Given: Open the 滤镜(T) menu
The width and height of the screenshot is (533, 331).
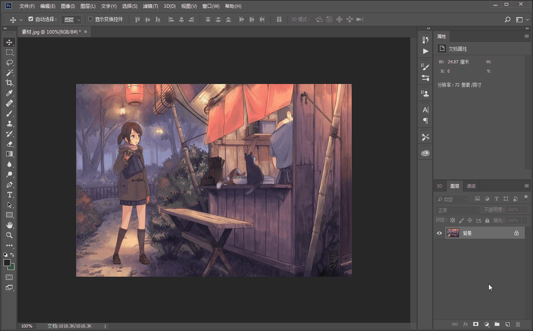Looking at the screenshot, I should tap(150, 6).
